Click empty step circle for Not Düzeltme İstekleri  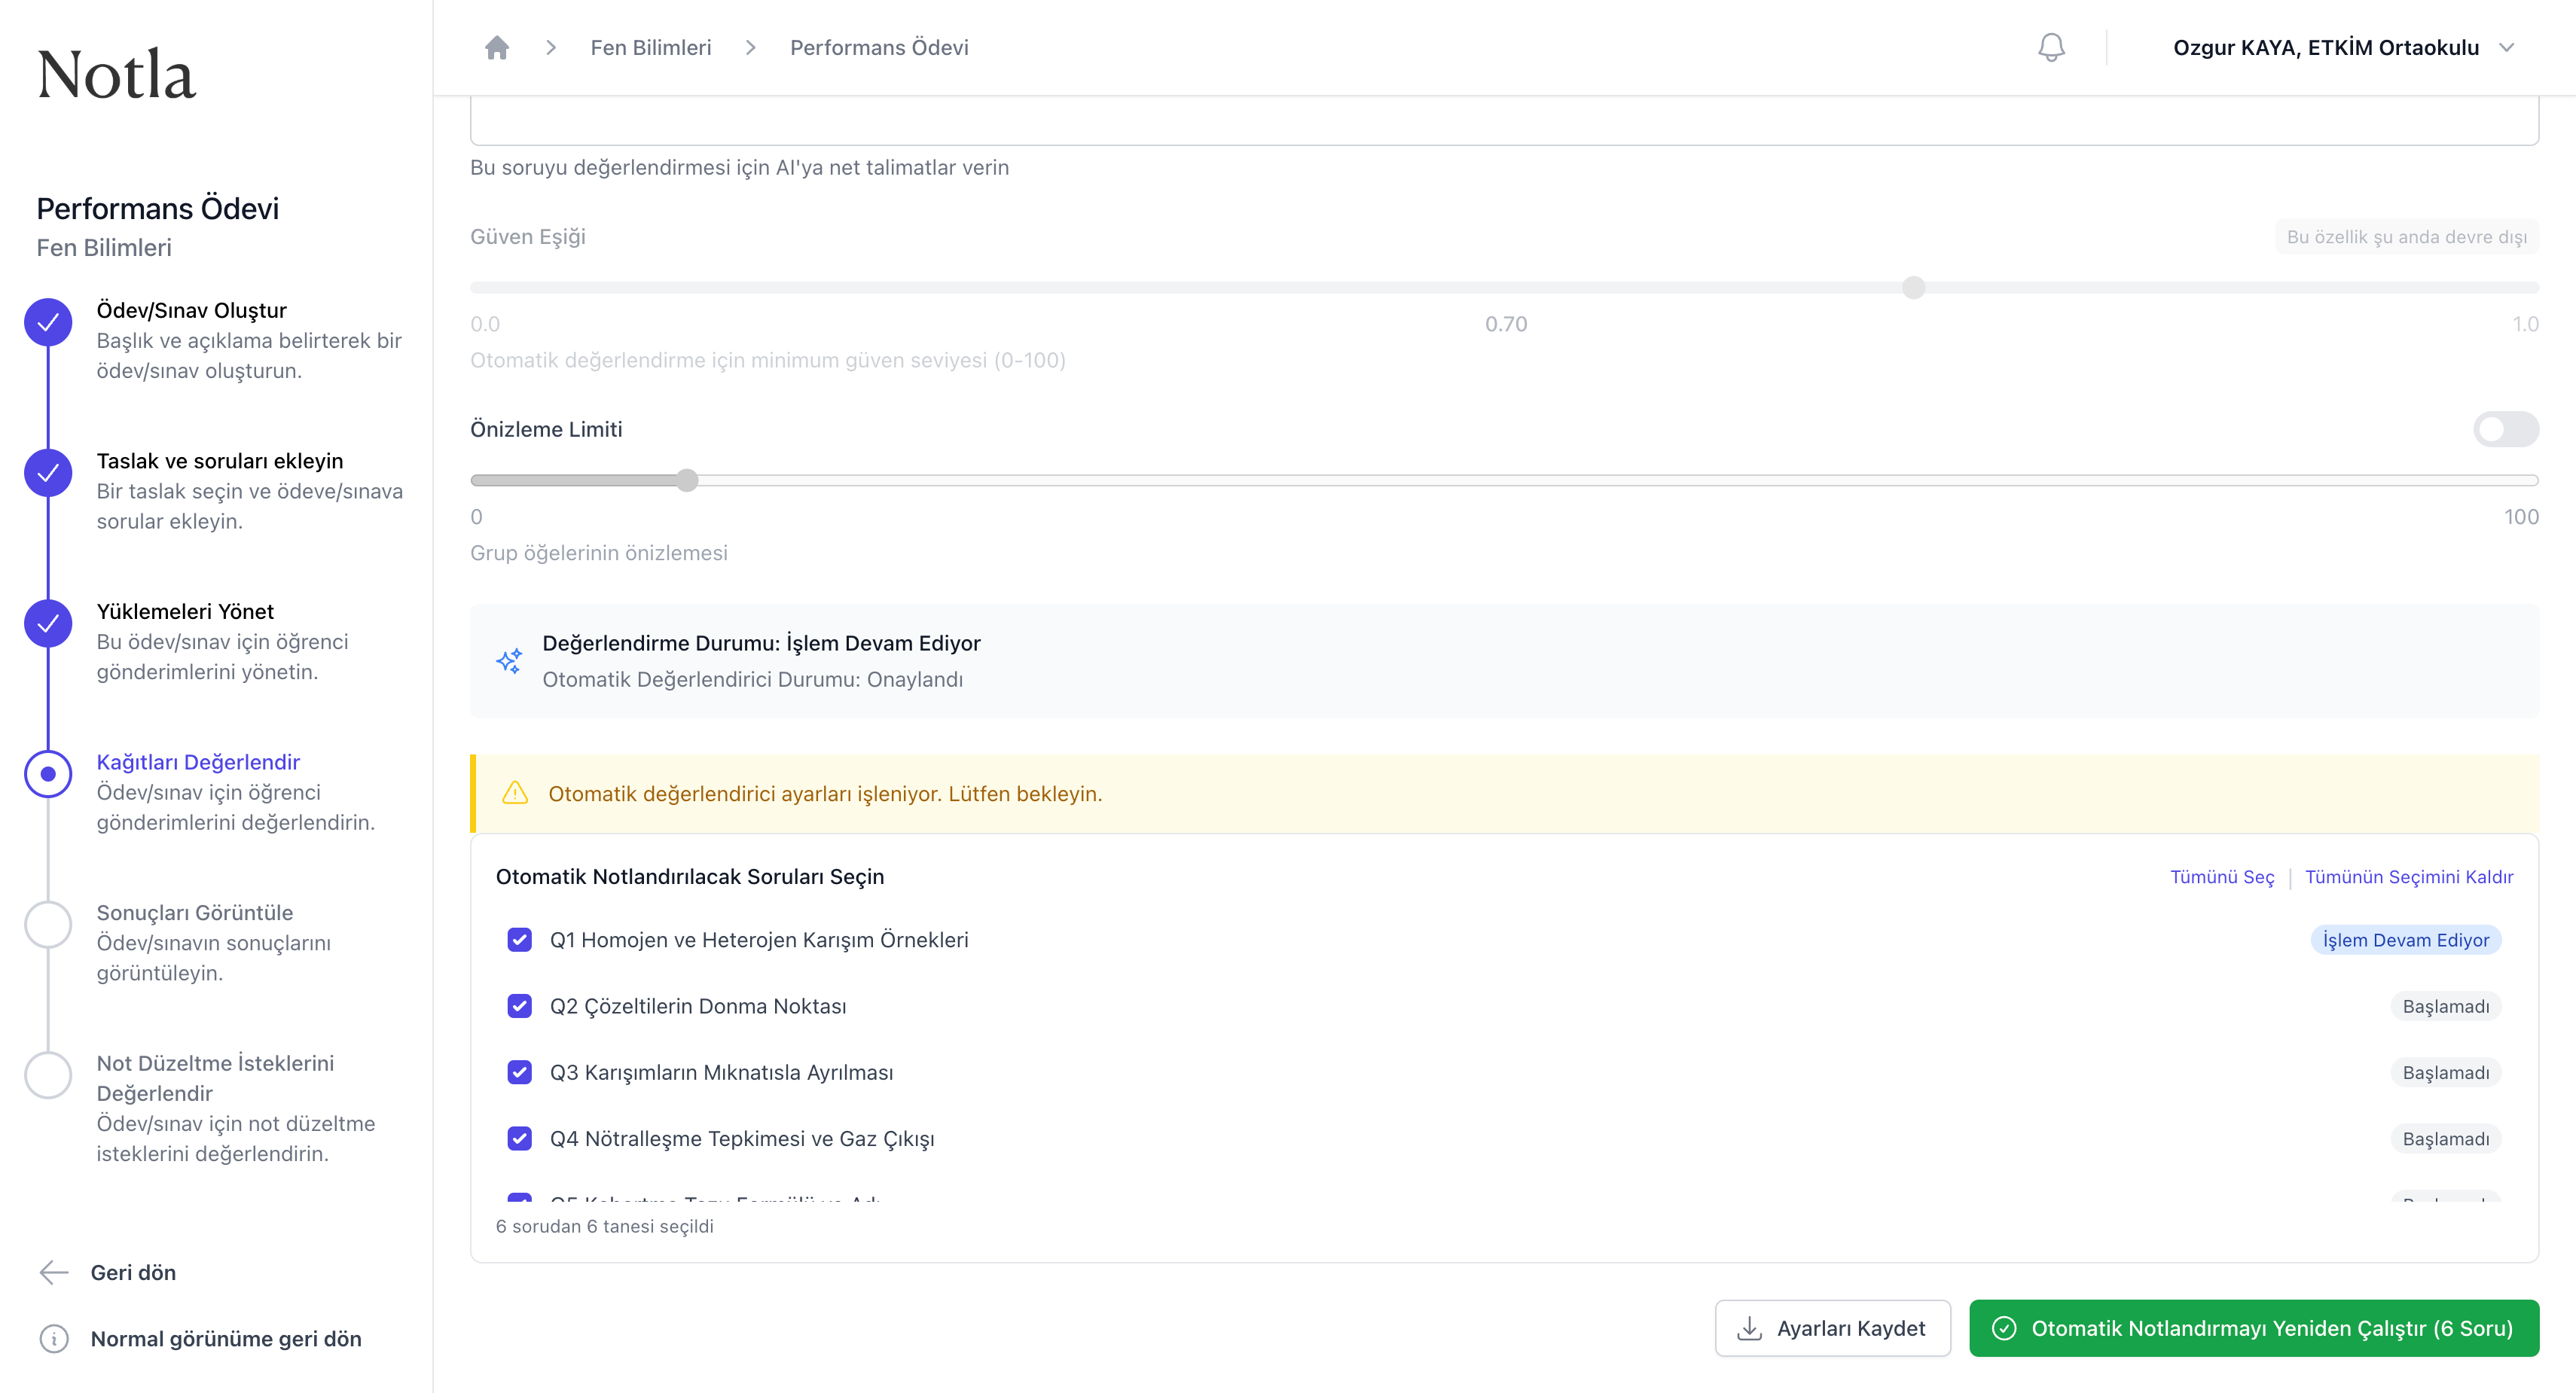pyautogui.click(x=48, y=1075)
